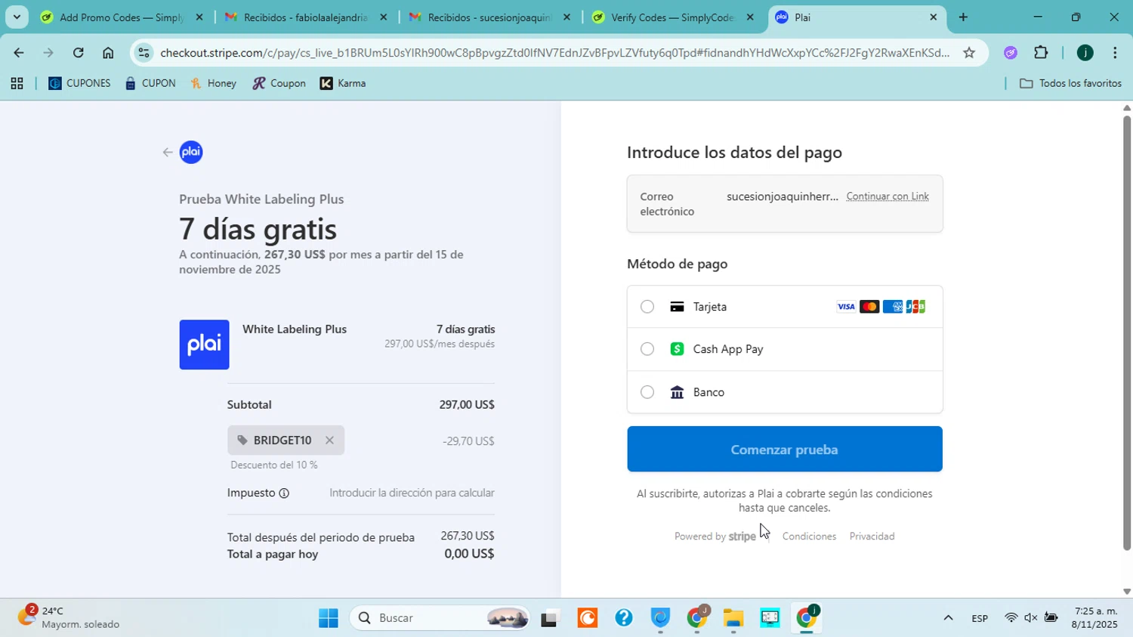Open the taskbar help question-mark app
This screenshot has height=637, width=1133.
[x=624, y=619]
